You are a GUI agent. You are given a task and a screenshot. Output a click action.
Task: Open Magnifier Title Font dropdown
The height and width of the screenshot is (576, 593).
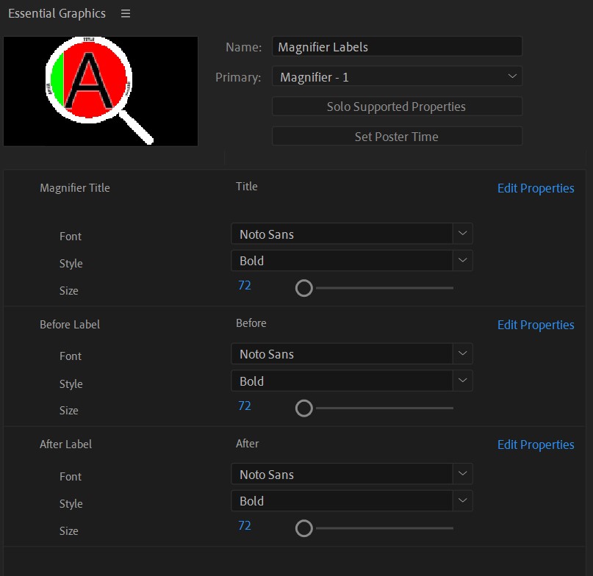pos(351,234)
